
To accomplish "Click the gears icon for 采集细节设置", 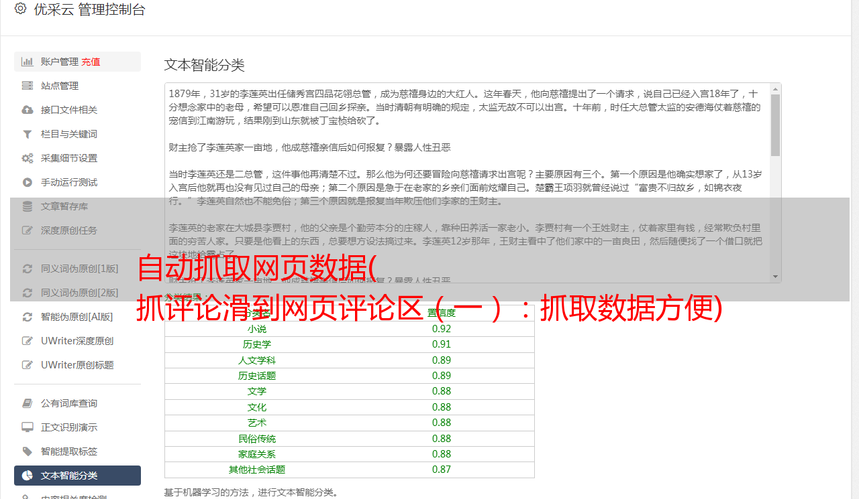I will [x=27, y=158].
